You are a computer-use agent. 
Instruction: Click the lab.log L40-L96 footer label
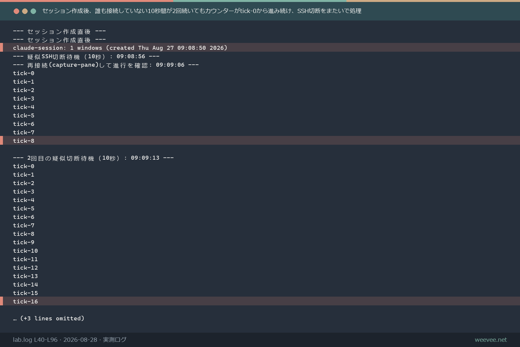(x=70, y=340)
